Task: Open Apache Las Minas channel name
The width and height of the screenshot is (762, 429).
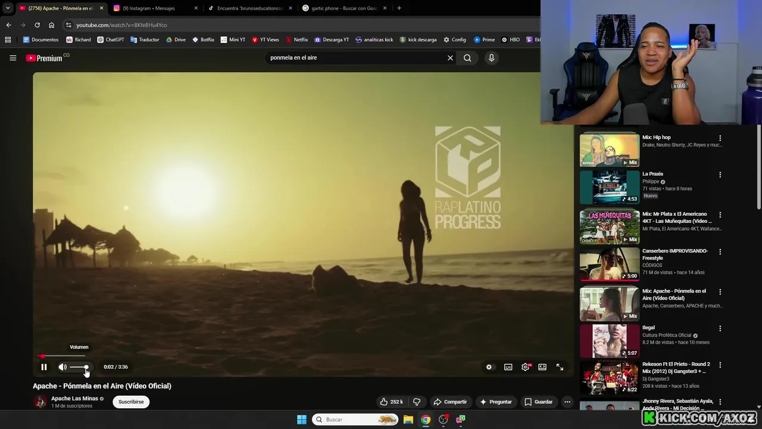Action: (x=74, y=399)
